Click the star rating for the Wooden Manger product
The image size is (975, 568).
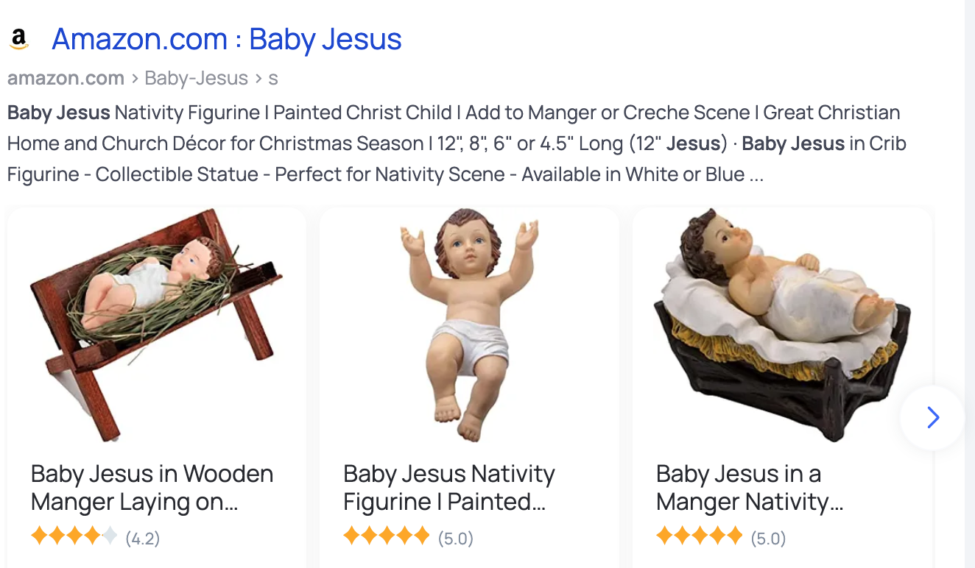pos(74,536)
